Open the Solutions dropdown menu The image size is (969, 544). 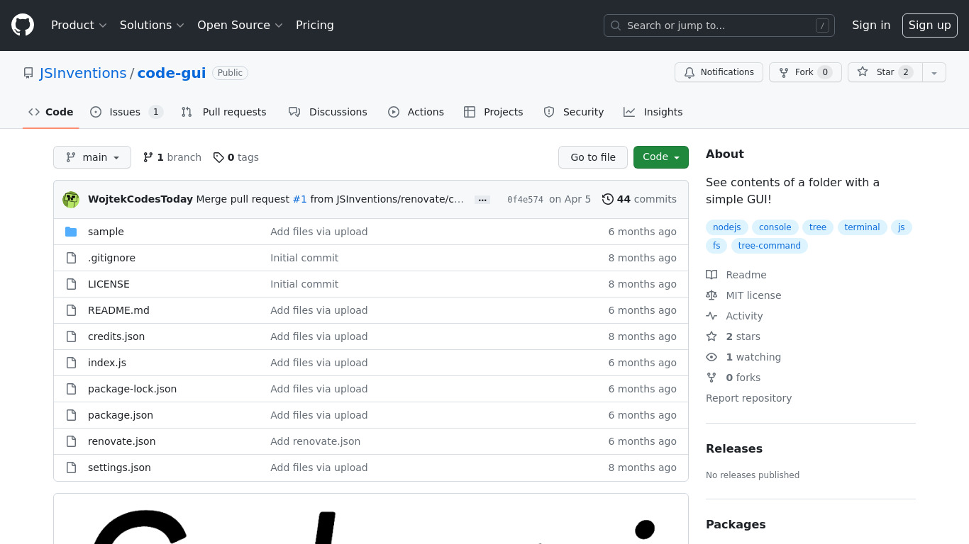click(x=152, y=25)
